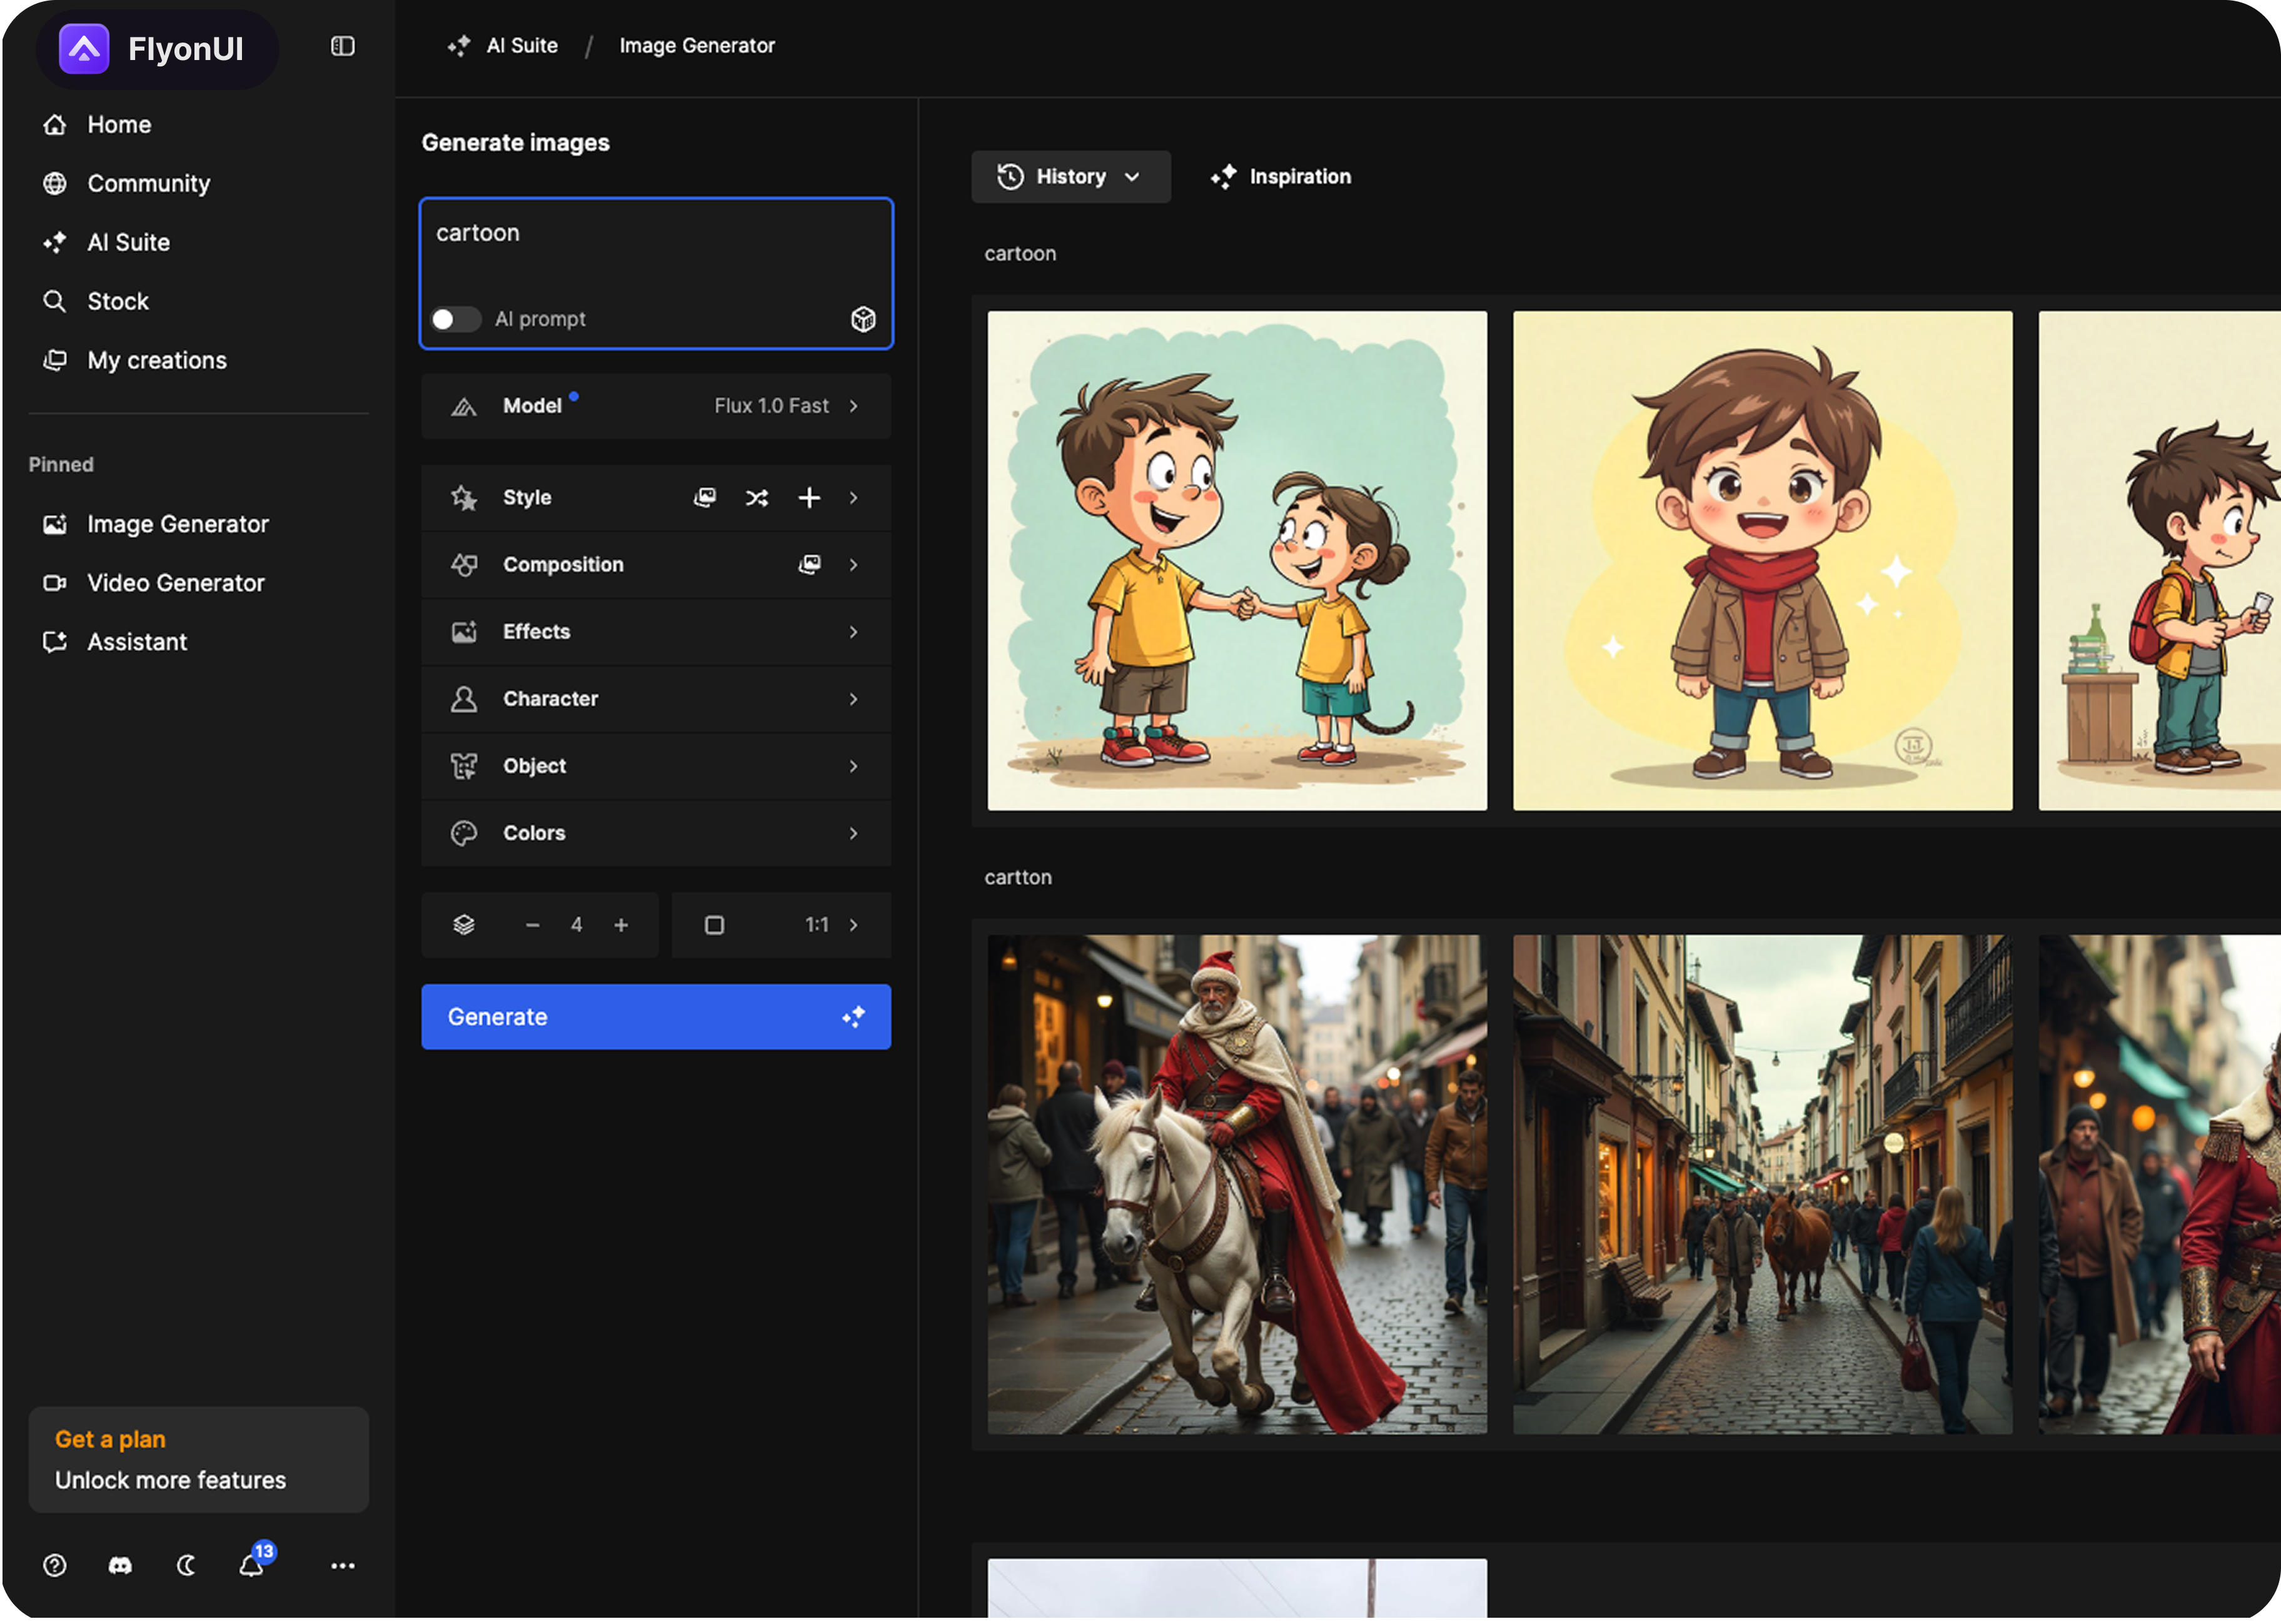Click the Composition shapes icon
This screenshot has width=2281, height=1624.
pos(464,565)
